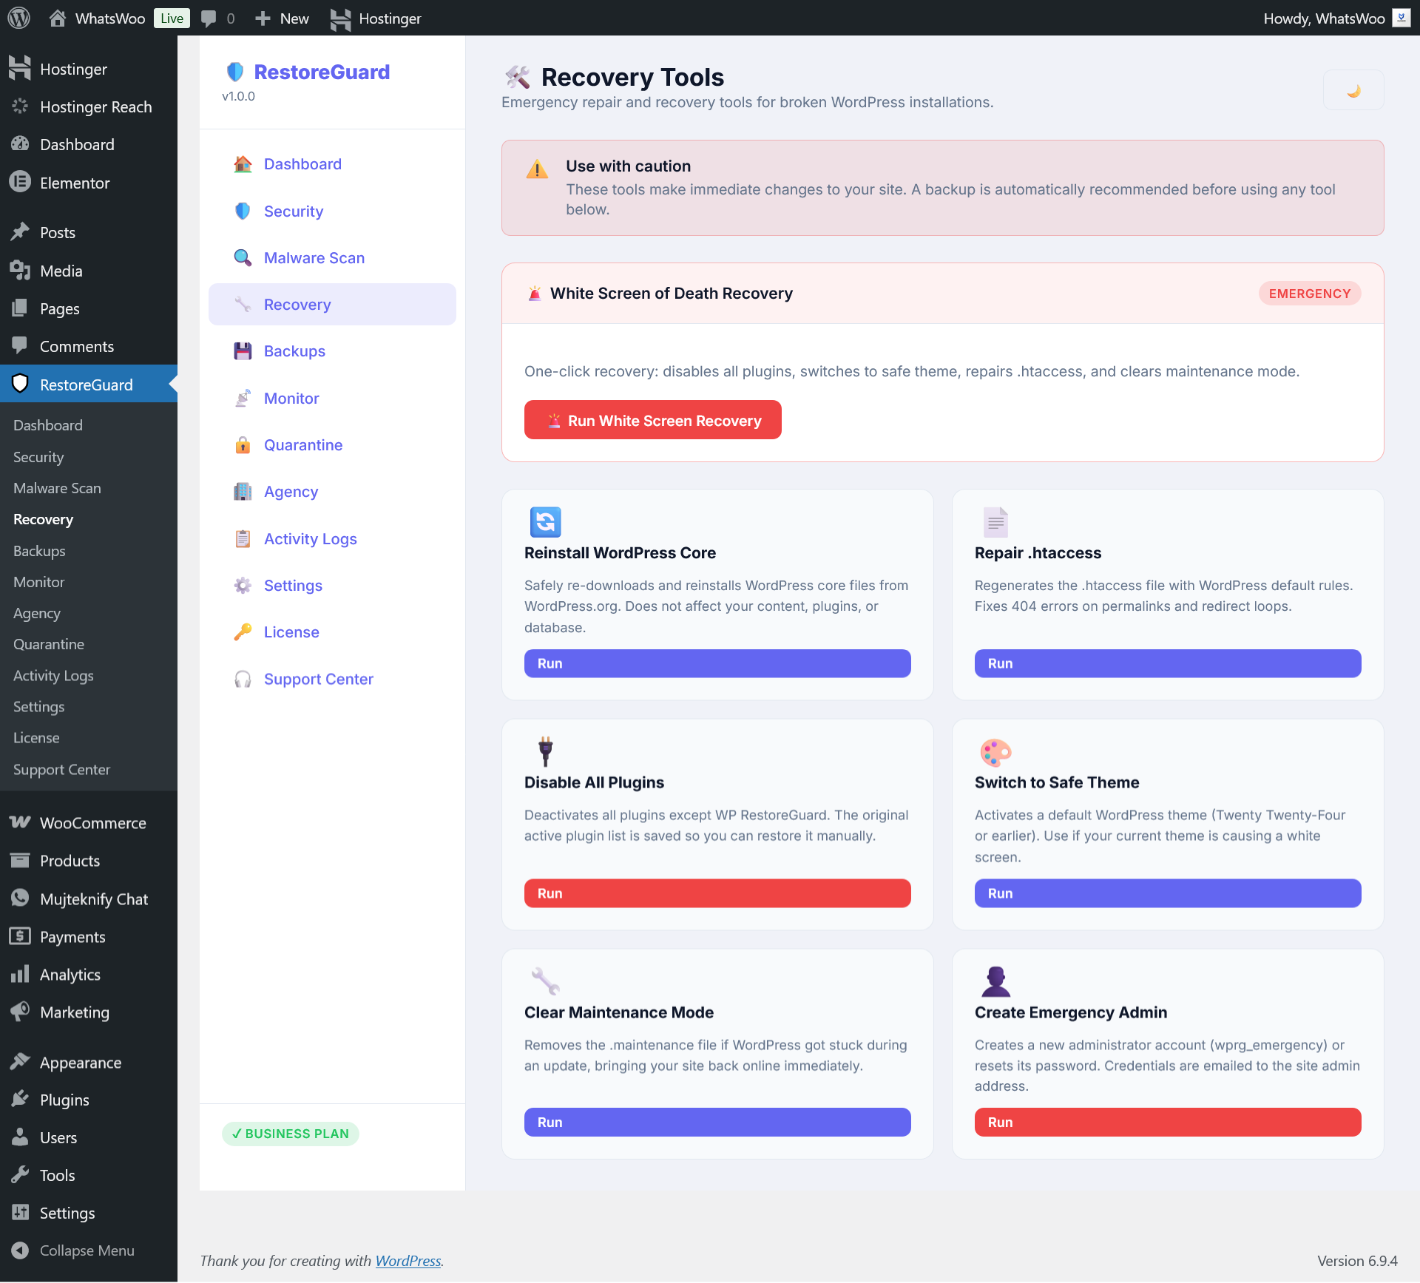Open the WhatsWoo site home icon
Screen dimensions: 1420x1283
tap(57, 18)
